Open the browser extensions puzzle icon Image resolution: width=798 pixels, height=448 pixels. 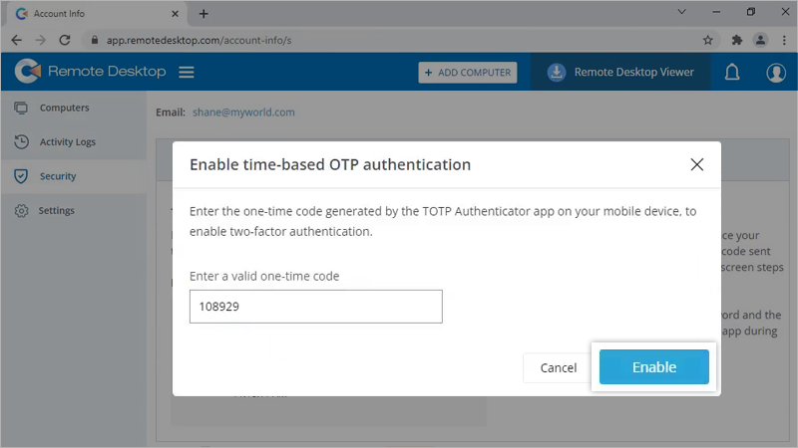coord(736,40)
